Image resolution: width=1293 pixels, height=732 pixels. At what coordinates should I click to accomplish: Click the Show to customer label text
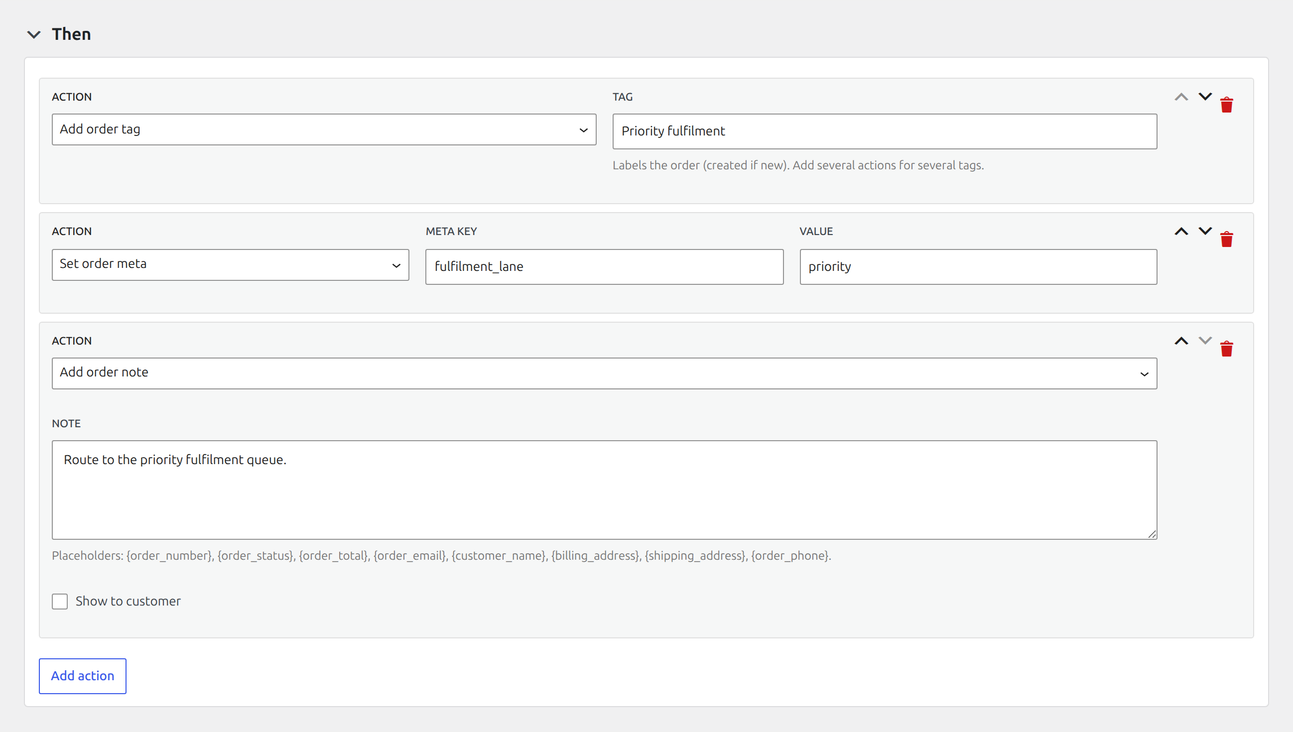click(x=128, y=602)
